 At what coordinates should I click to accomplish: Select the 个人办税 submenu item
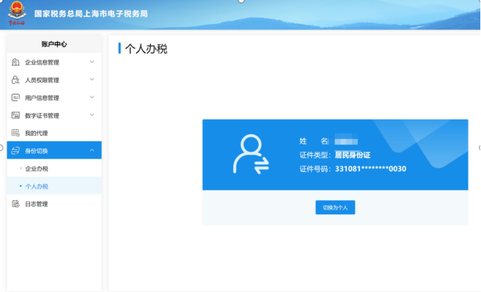(x=54, y=186)
